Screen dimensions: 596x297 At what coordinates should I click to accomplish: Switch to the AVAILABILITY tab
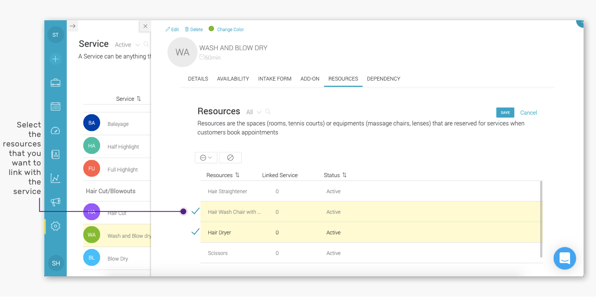233,79
